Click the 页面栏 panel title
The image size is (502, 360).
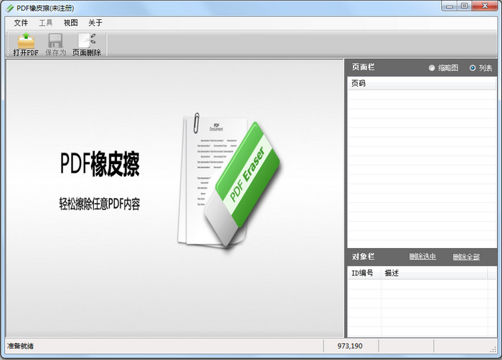point(363,67)
